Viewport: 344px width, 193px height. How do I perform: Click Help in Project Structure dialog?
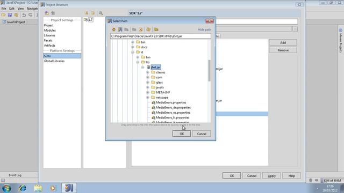click(291, 176)
